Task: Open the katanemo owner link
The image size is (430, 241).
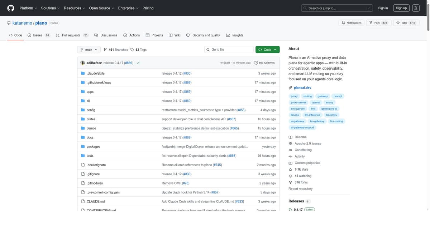Action: tap(22, 23)
